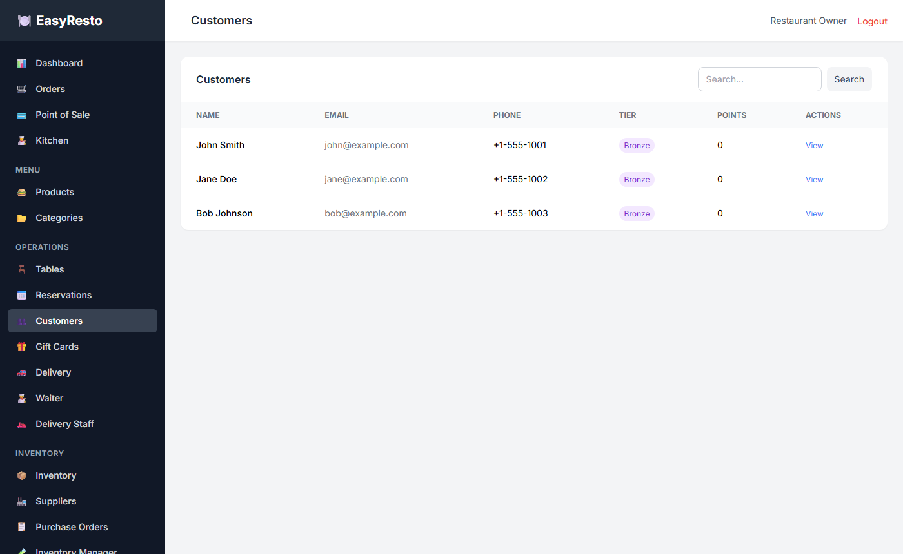Open Products using the burger icon
Screen dimensions: 903x554
point(22,192)
